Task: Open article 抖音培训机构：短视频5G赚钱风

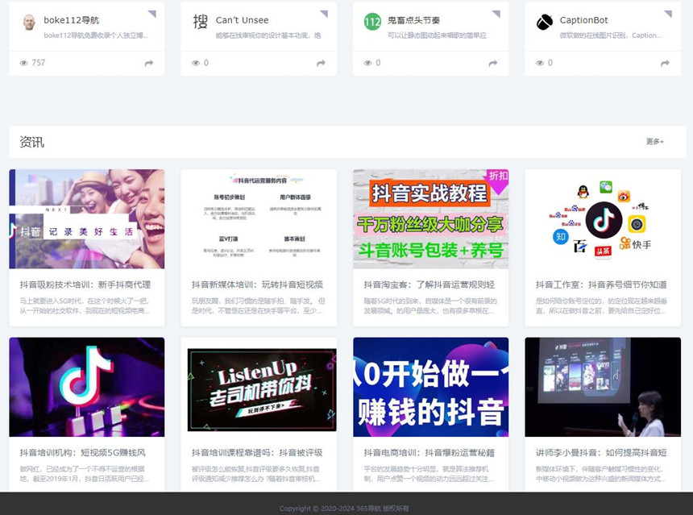Action: coord(83,453)
